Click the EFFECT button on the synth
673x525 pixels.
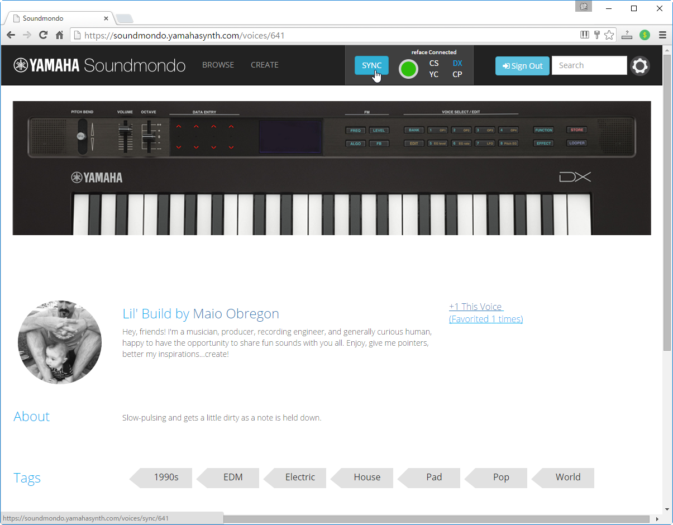[x=543, y=144]
